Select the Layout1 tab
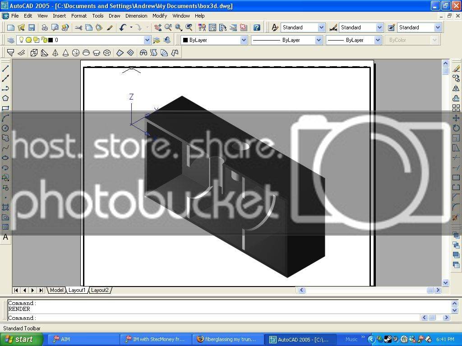This screenshot has width=462, height=346. [x=77, y=290]
